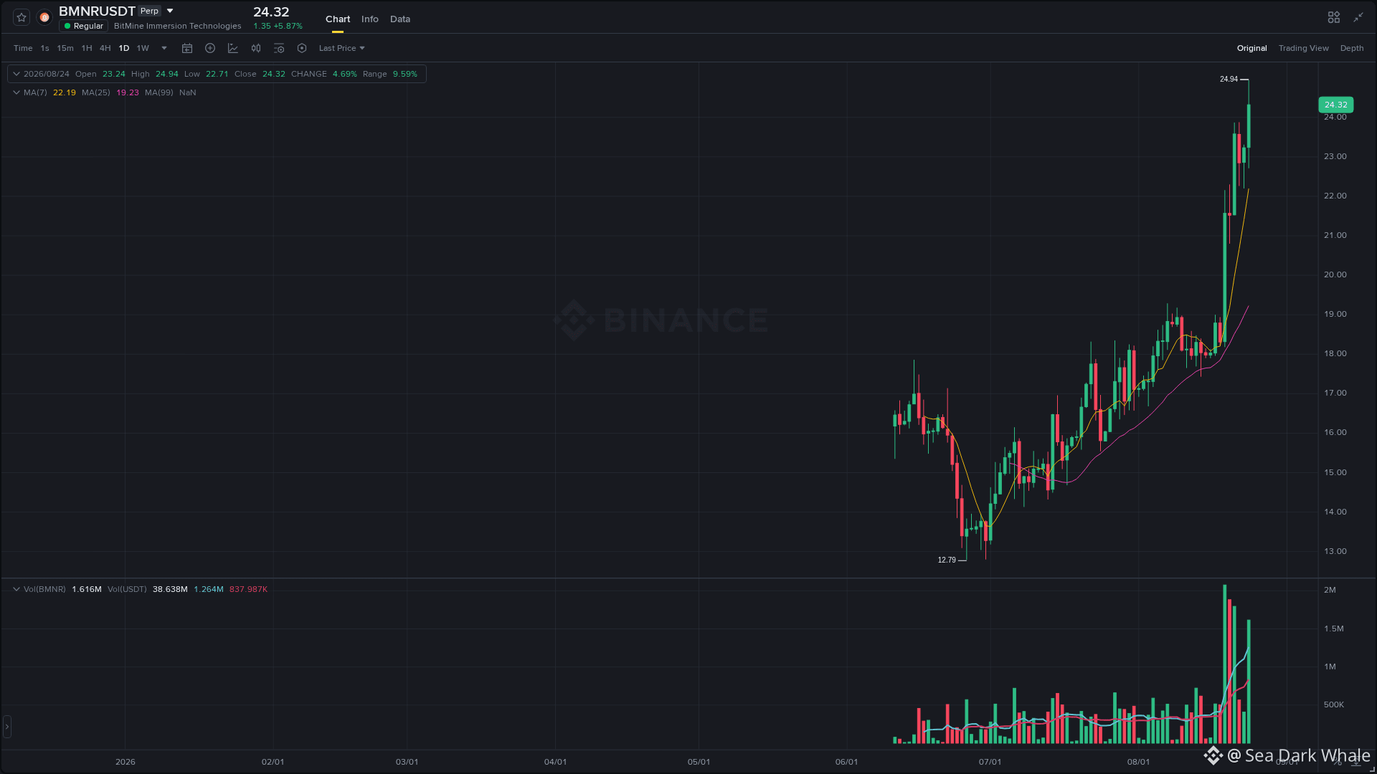The height and width of the screenshot is (774, 1377).
Task: Click the BitMine Immersion Technologies name
Action: coord(178,26)
